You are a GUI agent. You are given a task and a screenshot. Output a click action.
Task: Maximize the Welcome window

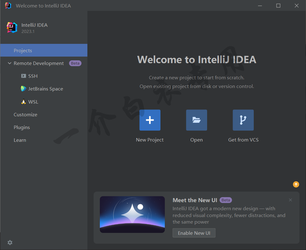tap(278, 6)
